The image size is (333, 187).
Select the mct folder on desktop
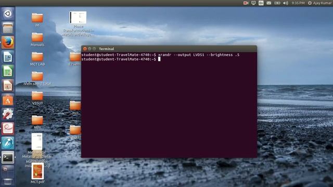tap(75, 106)
